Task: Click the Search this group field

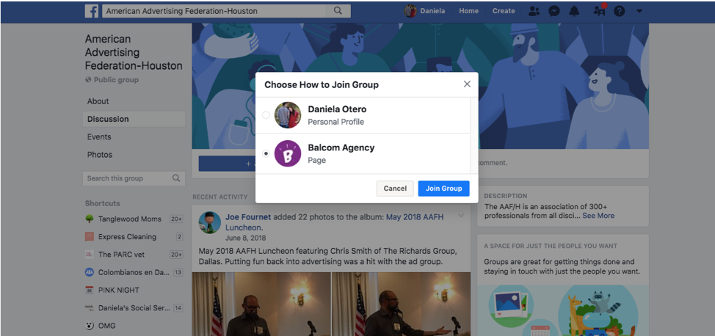Action: click(x=134, y=178)
